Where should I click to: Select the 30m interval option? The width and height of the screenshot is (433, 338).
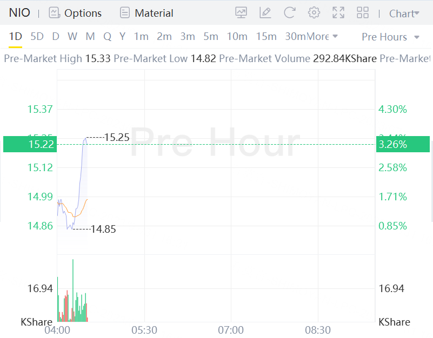[296, 36]
